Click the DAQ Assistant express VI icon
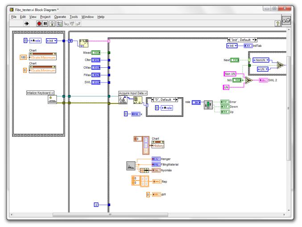 point(131,166)
